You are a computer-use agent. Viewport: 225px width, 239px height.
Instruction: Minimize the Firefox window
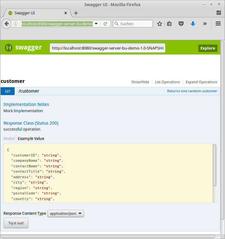point(204,5)
